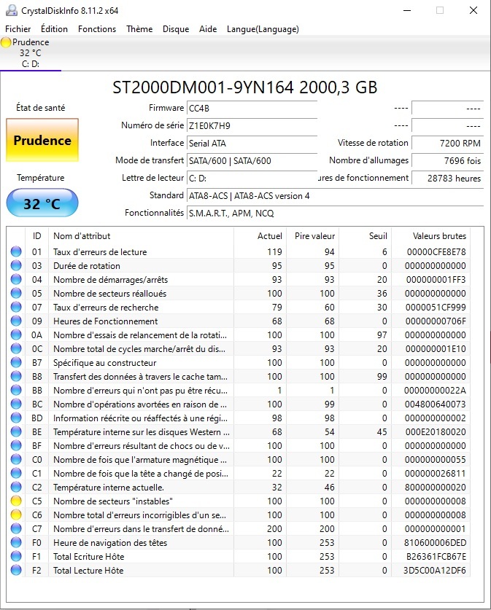Click the Seuil column header
The width and height of the screenshot is (491, 610).
coord(366,235)
